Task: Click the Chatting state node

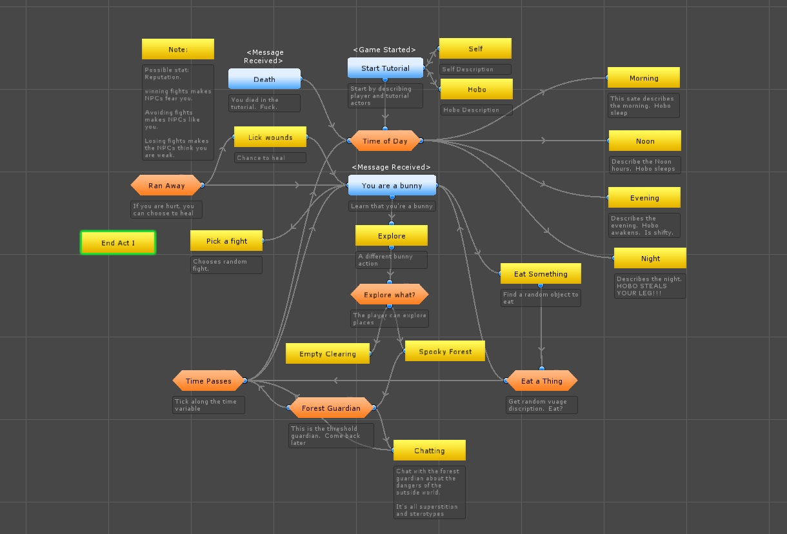Action: (x=429, y=451)
